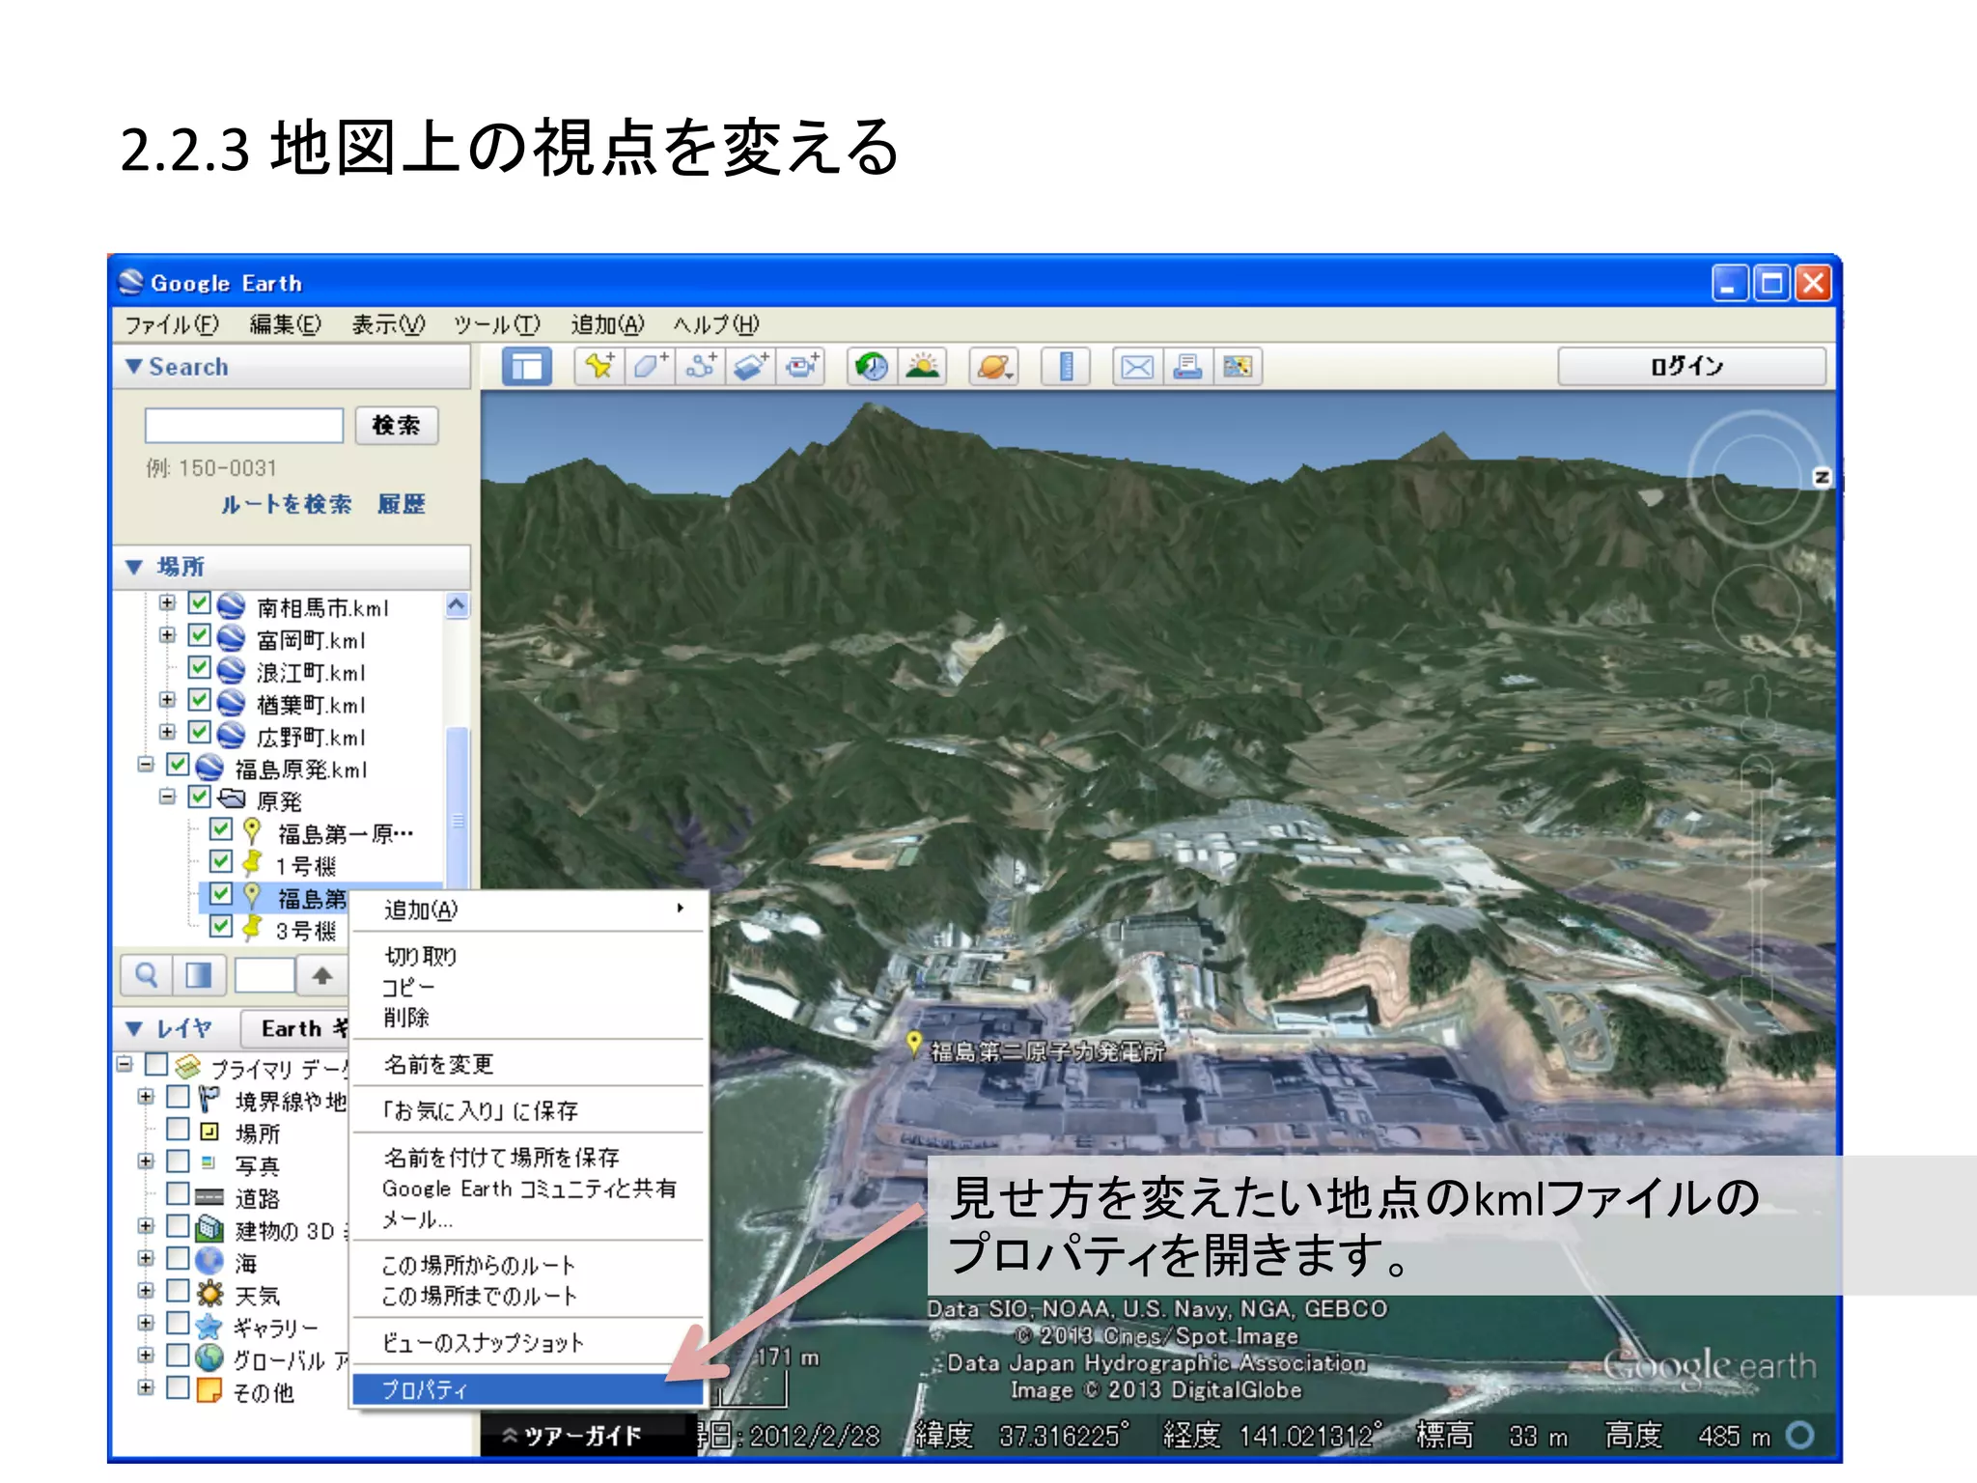Click the yellow pushpin icon beside 1号機

pos(252,862)
